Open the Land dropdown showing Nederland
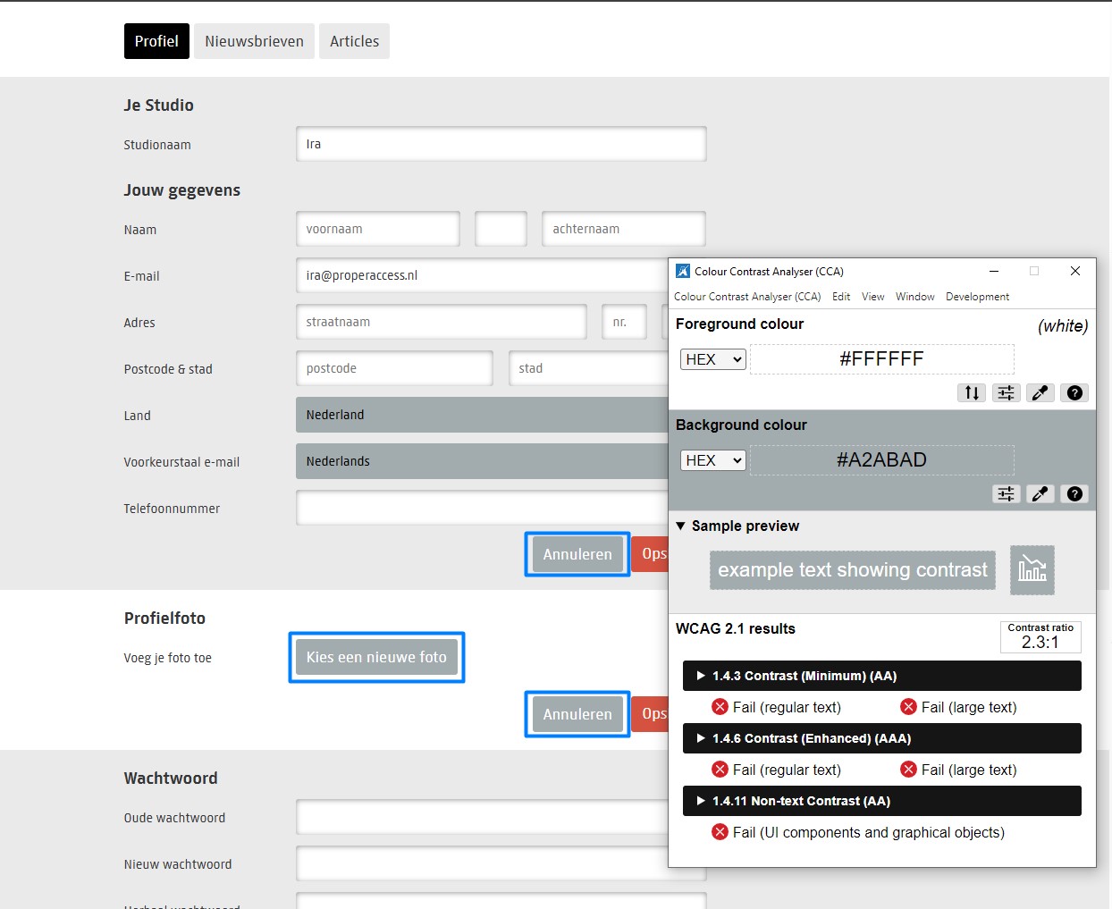Image resolution: width=1112 pixels, height=909 pixels. [x=483, y=415]
